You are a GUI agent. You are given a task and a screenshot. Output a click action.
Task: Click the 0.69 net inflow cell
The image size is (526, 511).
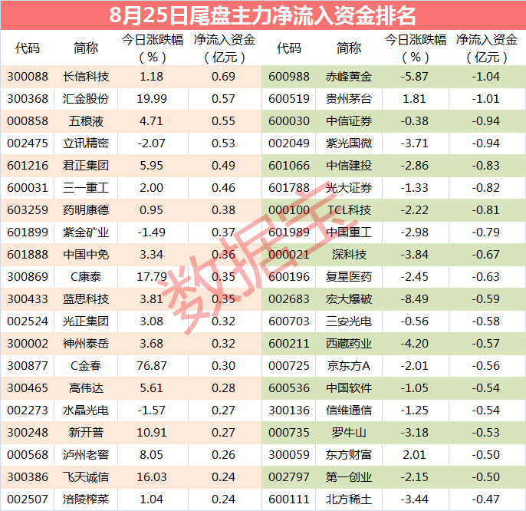tap(223, 77)
